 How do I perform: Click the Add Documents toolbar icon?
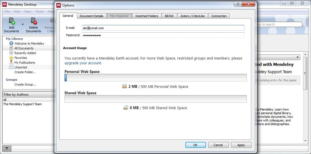coord(12,21)
